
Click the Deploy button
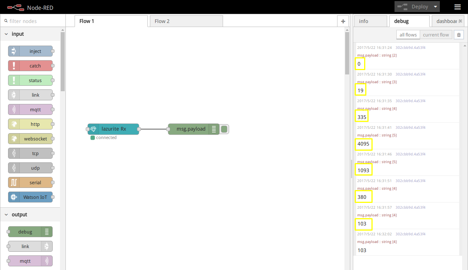tap(414, 7)
